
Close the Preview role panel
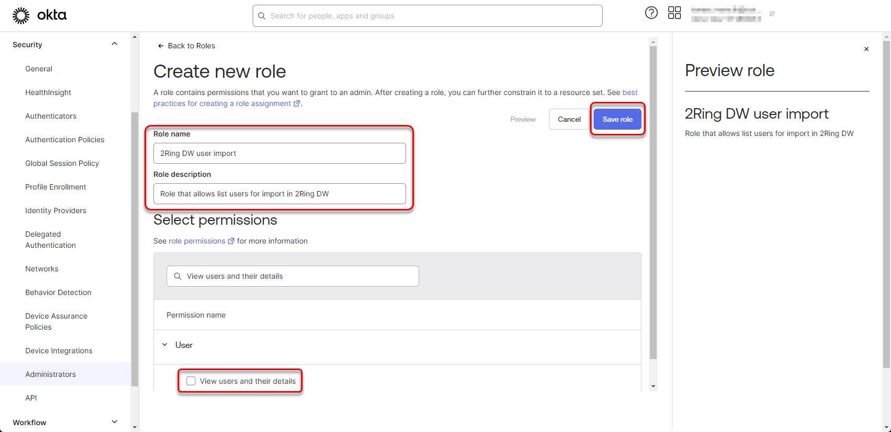click(x=866, y=49)
